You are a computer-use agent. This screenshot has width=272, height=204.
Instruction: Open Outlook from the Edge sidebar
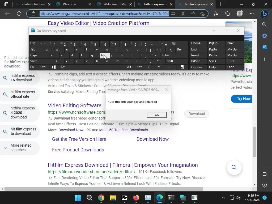click(264, 47)
